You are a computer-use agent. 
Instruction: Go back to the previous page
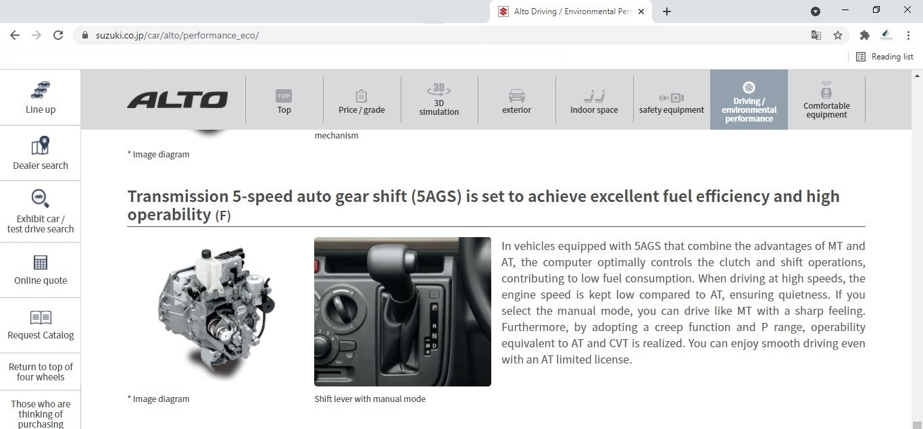click(14, 35)
